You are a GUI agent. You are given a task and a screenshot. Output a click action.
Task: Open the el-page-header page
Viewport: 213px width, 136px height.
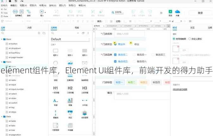click(x=16, y=57)
